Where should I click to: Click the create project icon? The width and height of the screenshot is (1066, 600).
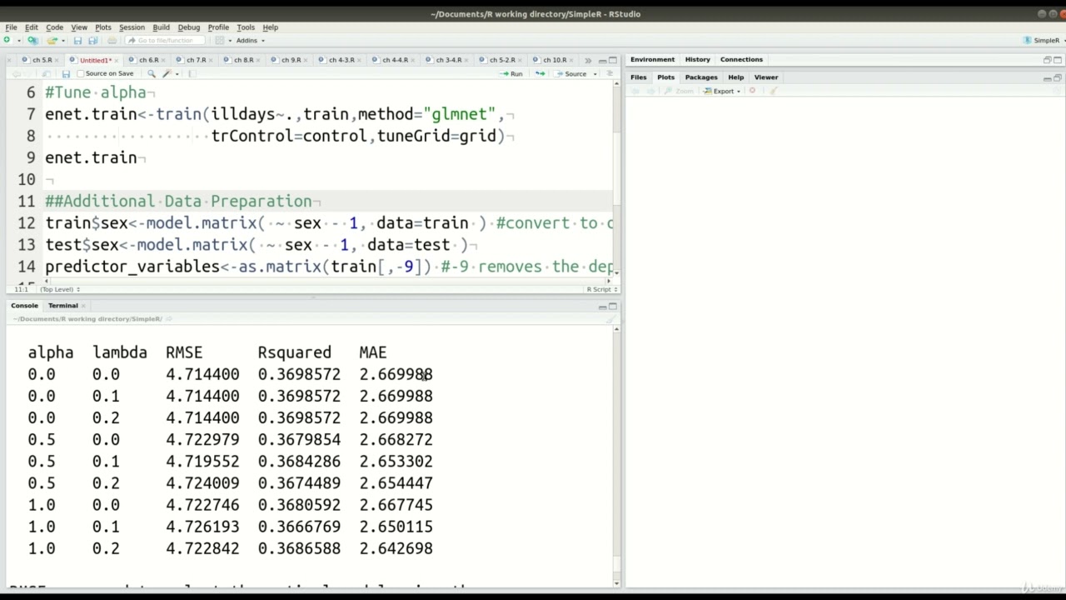[32, 40]
